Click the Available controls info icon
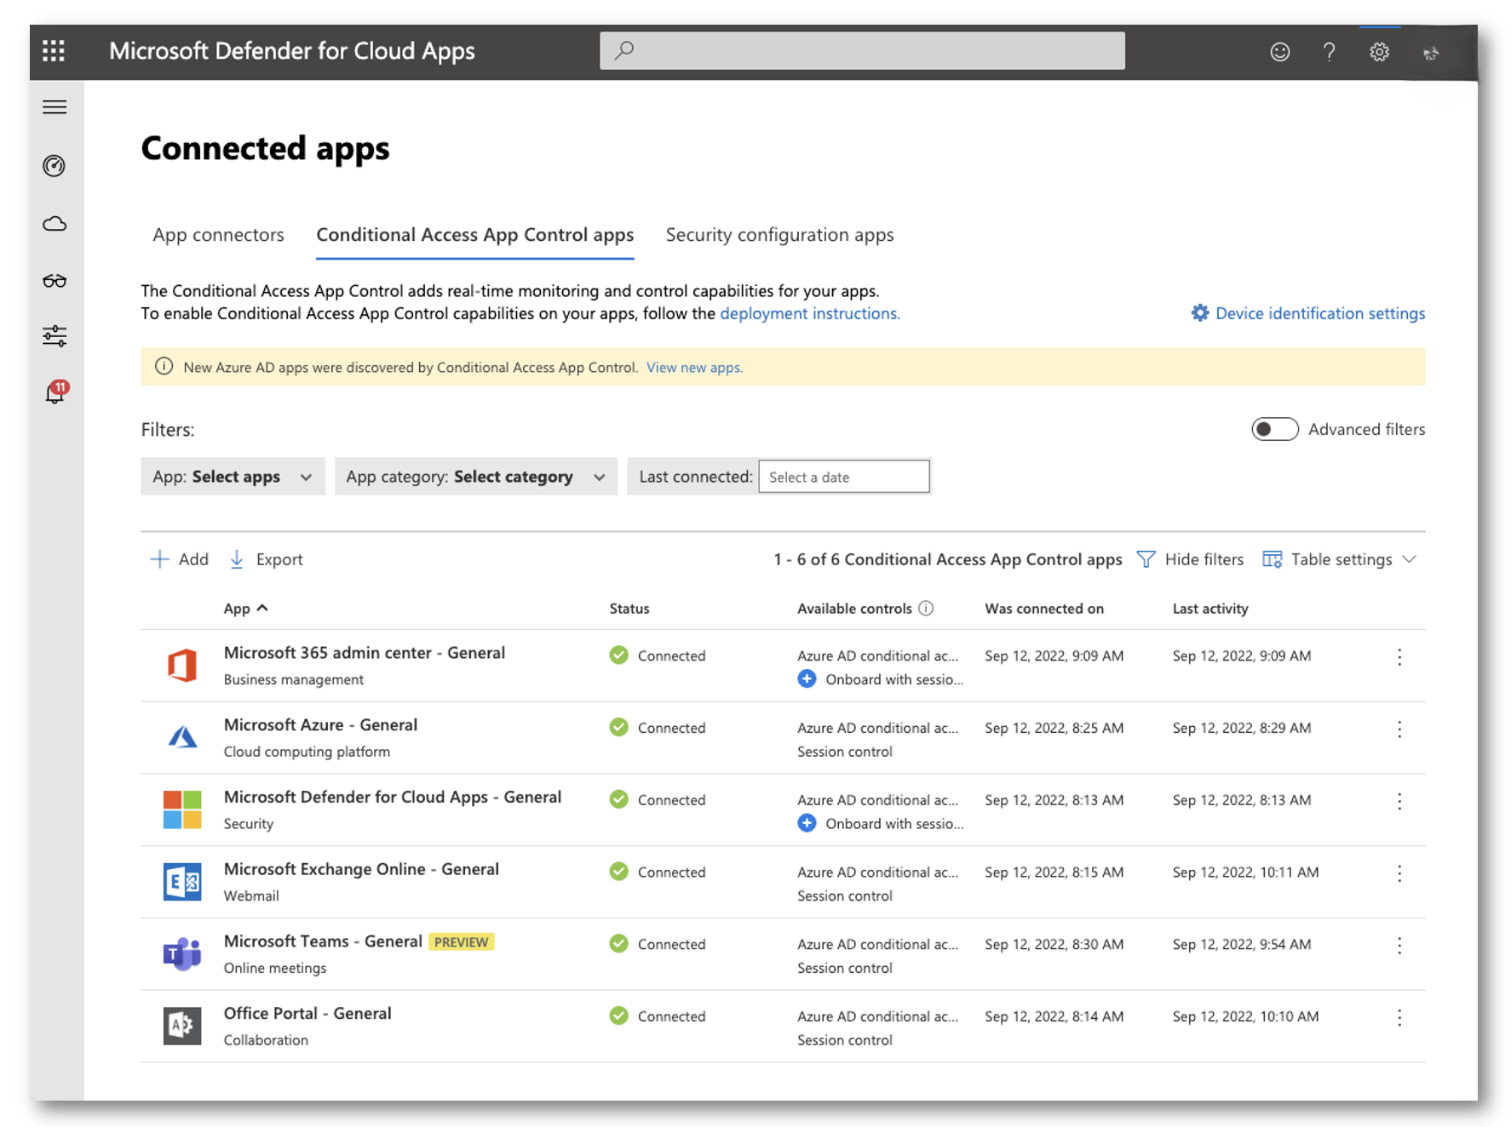This screenshot has width=1511, height=1127. coord(927,608)
